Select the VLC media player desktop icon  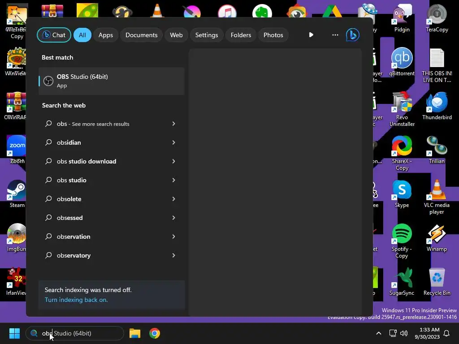(x=437, y=197)
